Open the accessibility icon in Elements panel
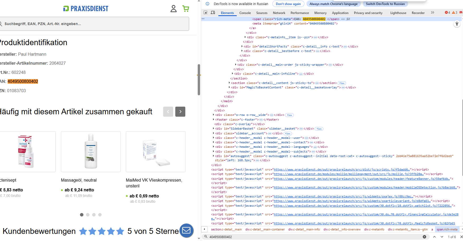 pos(457,24)
